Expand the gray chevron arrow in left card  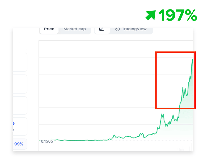[13, 130]
